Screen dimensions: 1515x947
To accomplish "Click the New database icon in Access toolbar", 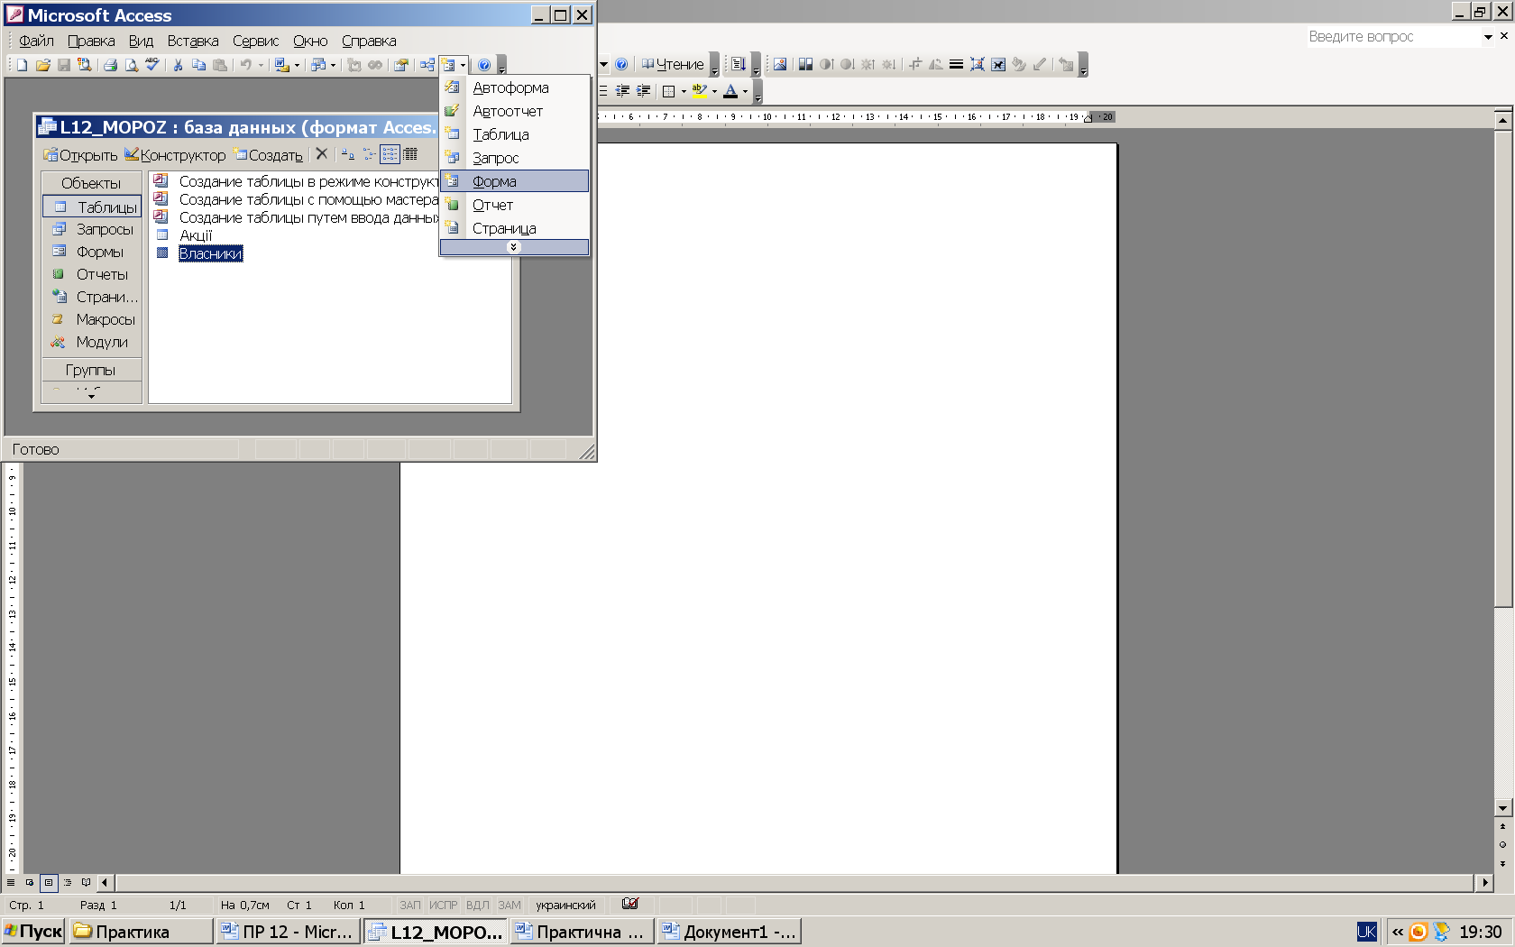I will pos(22,65).
